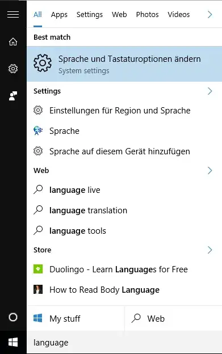Open Einstellungen für Region und Sprache
Viewport: 222px width, 354px height.
tap(124, 111)
